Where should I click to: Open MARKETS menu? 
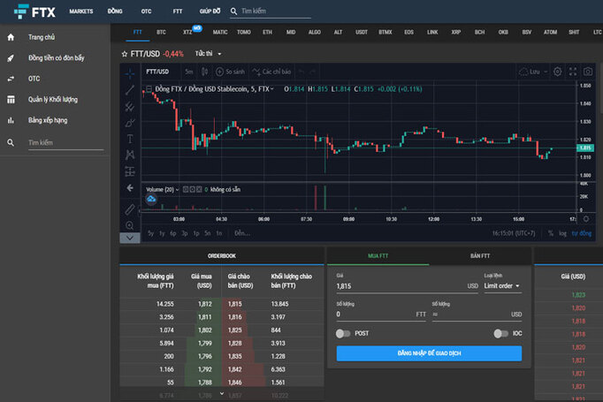coord(81,11)
